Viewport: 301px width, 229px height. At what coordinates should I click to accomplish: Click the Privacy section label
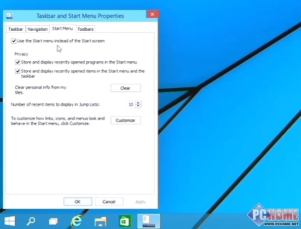[x=21, y=54]
